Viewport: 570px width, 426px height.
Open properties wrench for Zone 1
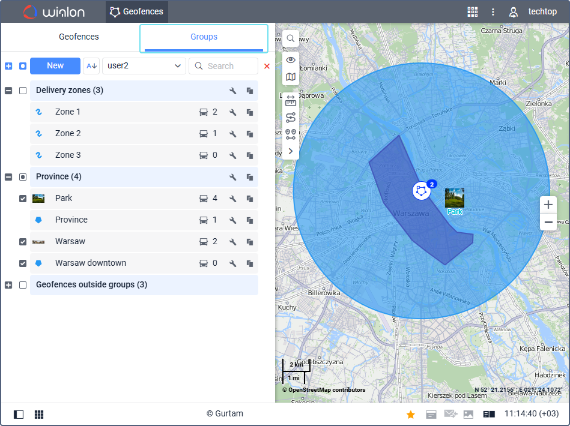233,112
